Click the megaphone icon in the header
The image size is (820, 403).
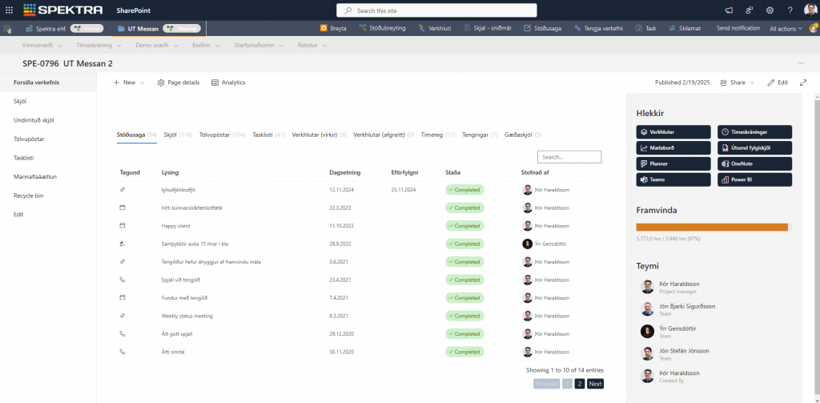pyautogui.click(x=729, y=10)
